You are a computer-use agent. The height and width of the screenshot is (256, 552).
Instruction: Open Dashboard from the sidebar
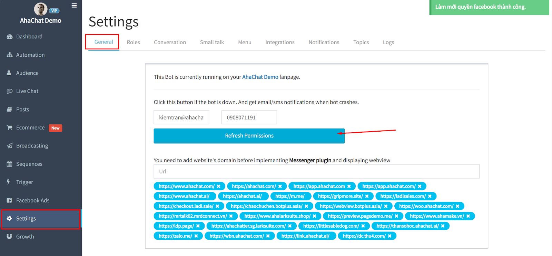click(29, 37)
